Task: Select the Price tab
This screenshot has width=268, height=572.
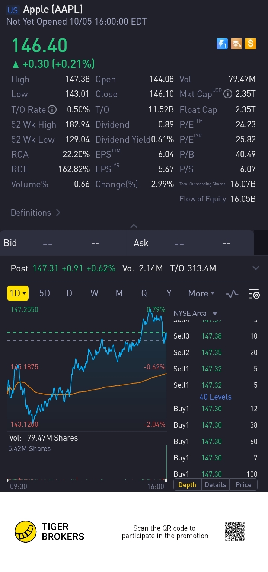Action: (x=243, y=485)
